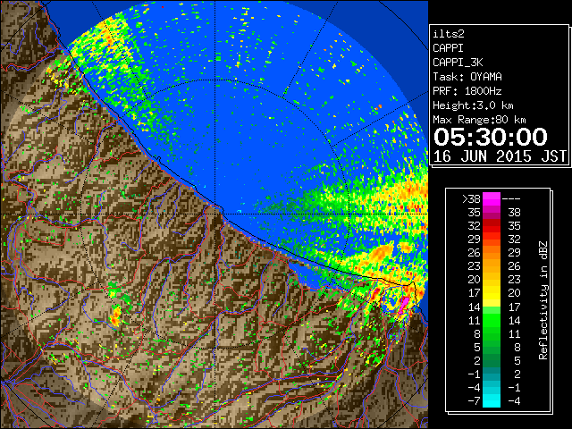Click the 'Max Range:80 km' line

479,120
